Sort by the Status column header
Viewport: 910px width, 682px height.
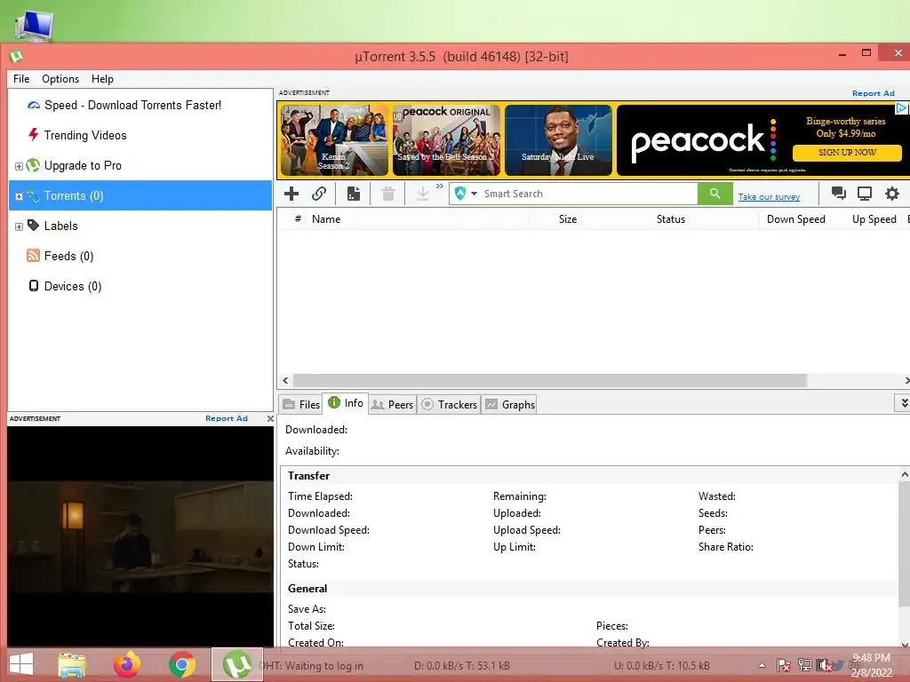pyautogui.click(x=671, y=219)
